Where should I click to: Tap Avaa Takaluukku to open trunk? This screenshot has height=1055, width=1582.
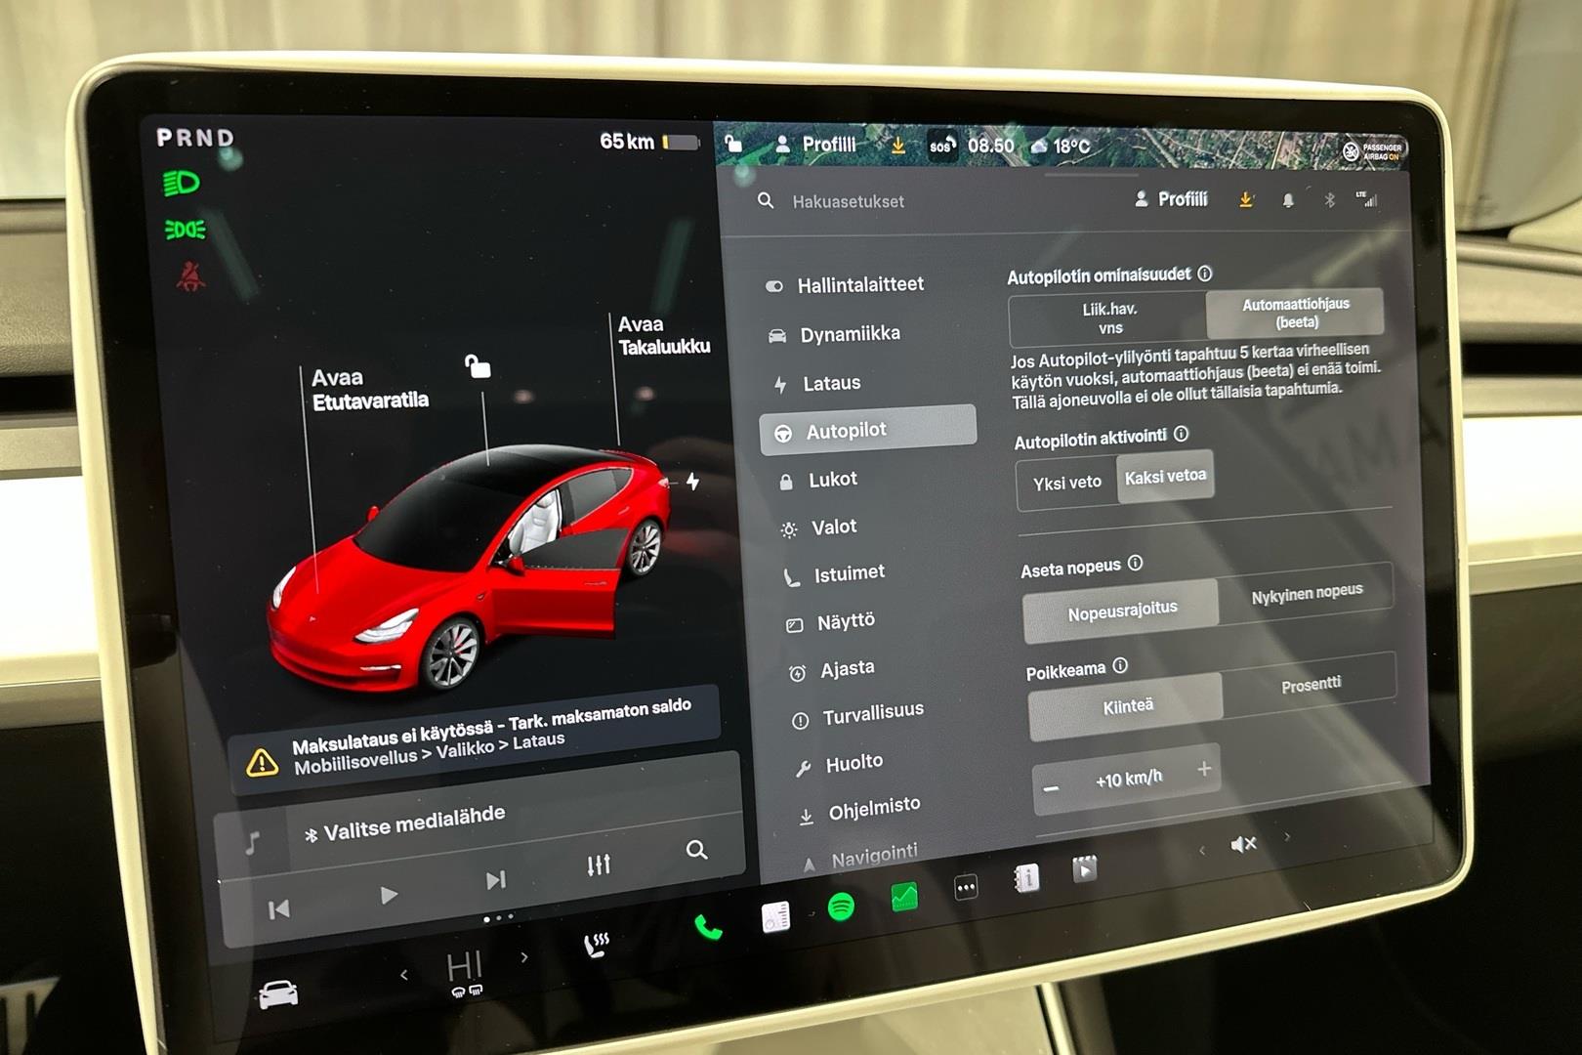[663, 335]
